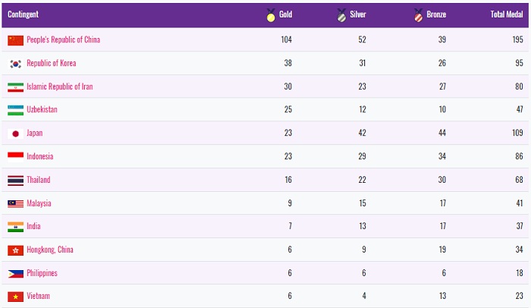Click the Uzbekistan flag icon
This screenshot has width=531, height=308.
pos(15,110)
